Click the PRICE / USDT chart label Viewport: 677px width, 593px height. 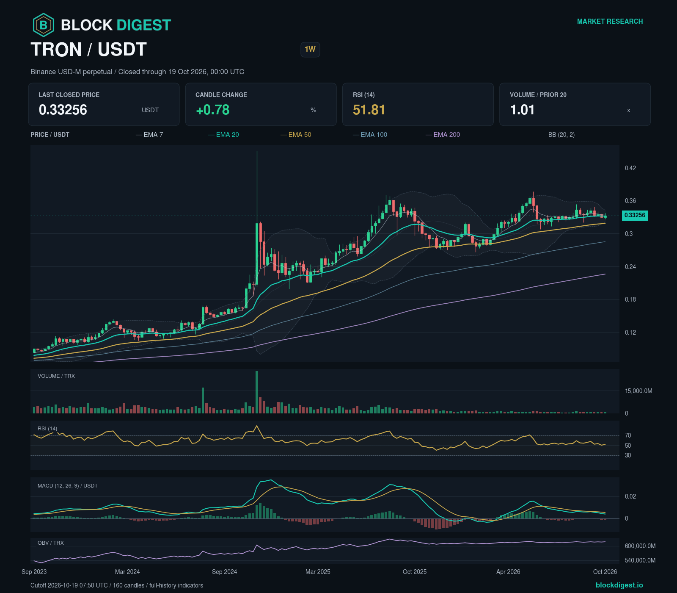click(50, 135)
